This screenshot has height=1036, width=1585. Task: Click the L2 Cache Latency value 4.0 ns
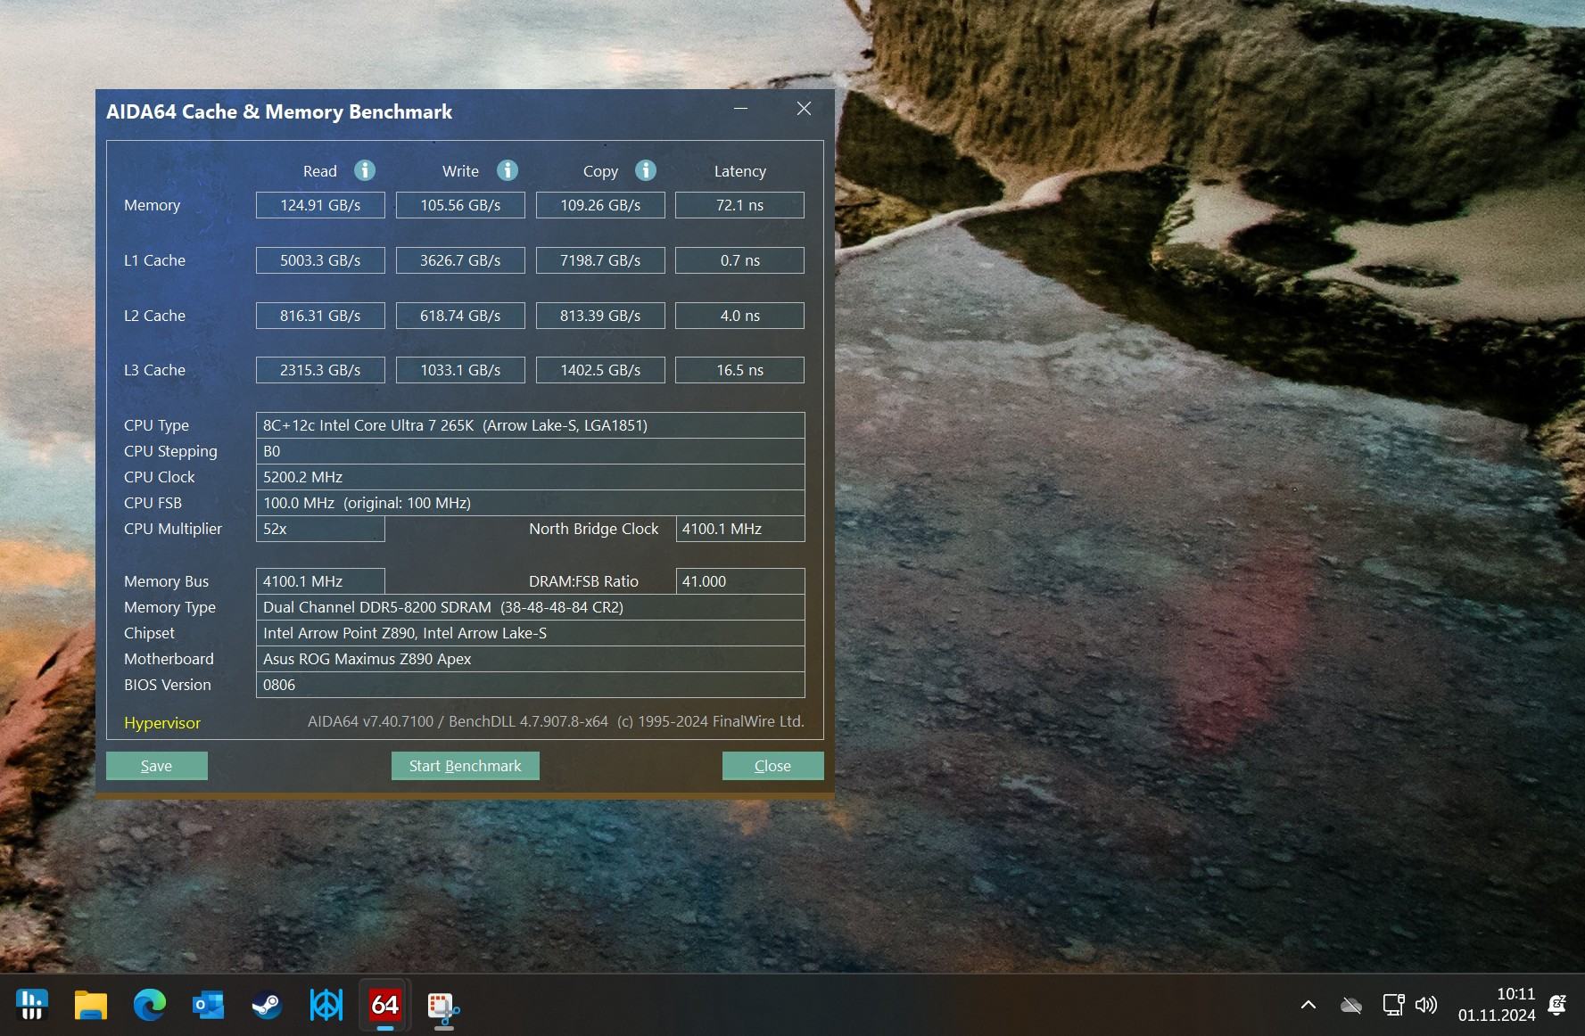point(739,316)
